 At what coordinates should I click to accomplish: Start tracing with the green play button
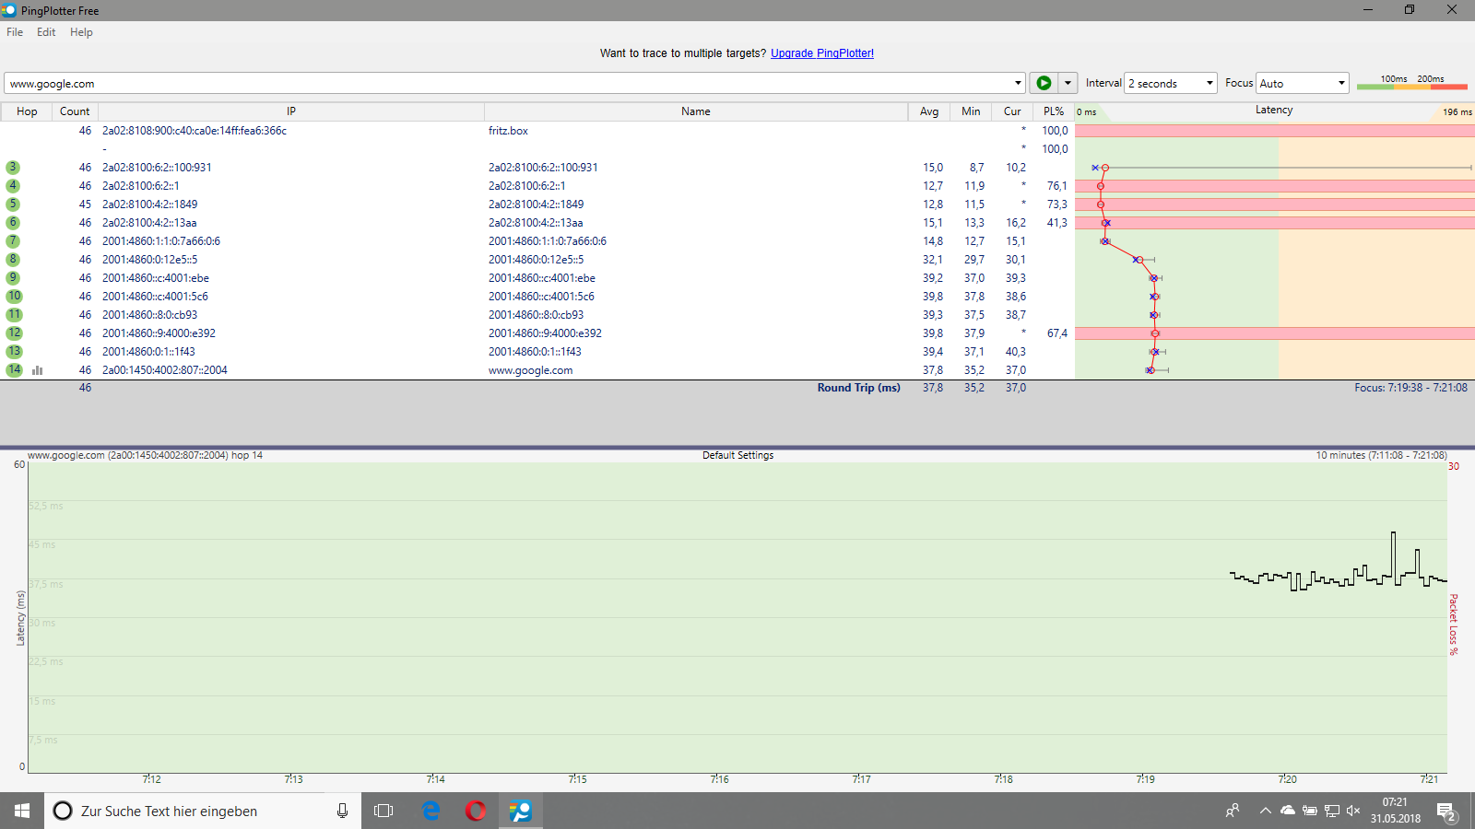[1044, 83]
